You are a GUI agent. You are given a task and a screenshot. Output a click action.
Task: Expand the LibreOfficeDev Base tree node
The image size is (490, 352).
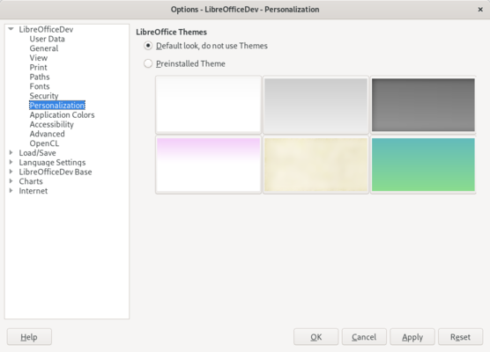click(x=11, y=172)
